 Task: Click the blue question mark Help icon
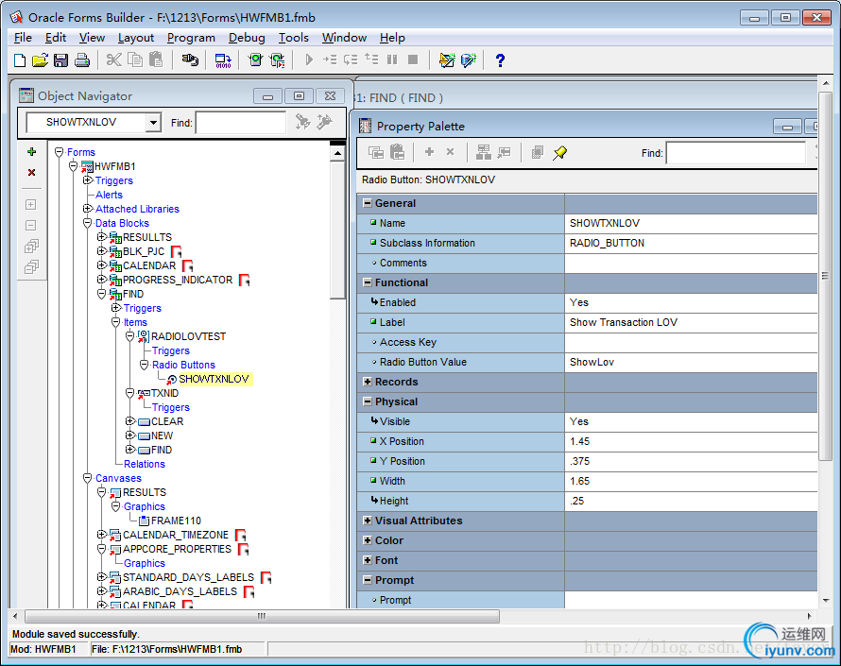tap(500, 60)
